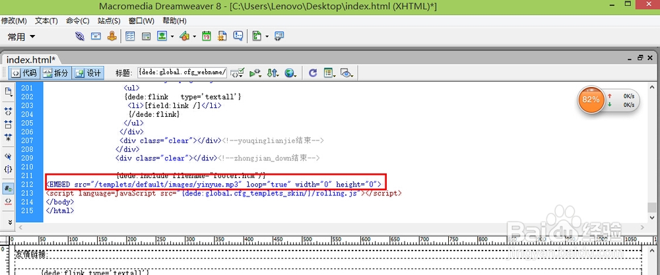Toggle line numbers in Code view
The width and height of the screenshot is (660, 275).
[x=9, y=189]
